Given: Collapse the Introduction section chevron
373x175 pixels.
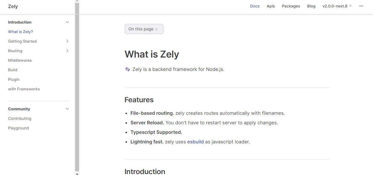Looking at the screenshot, I should click(67, 22).
